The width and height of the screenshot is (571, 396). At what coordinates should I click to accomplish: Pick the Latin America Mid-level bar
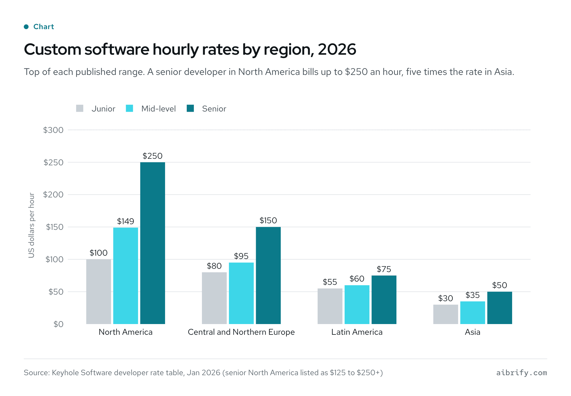357,305
